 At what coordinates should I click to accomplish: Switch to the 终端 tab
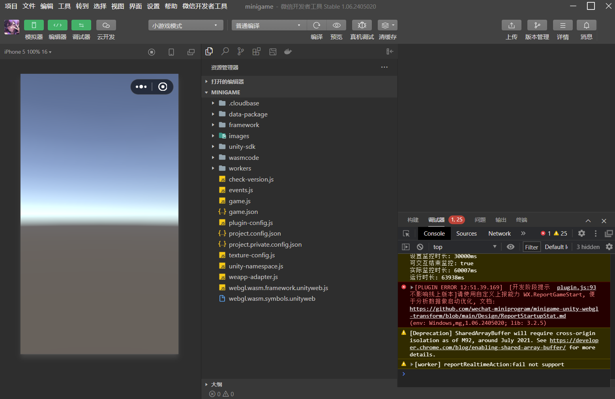[x=521, y=220]
